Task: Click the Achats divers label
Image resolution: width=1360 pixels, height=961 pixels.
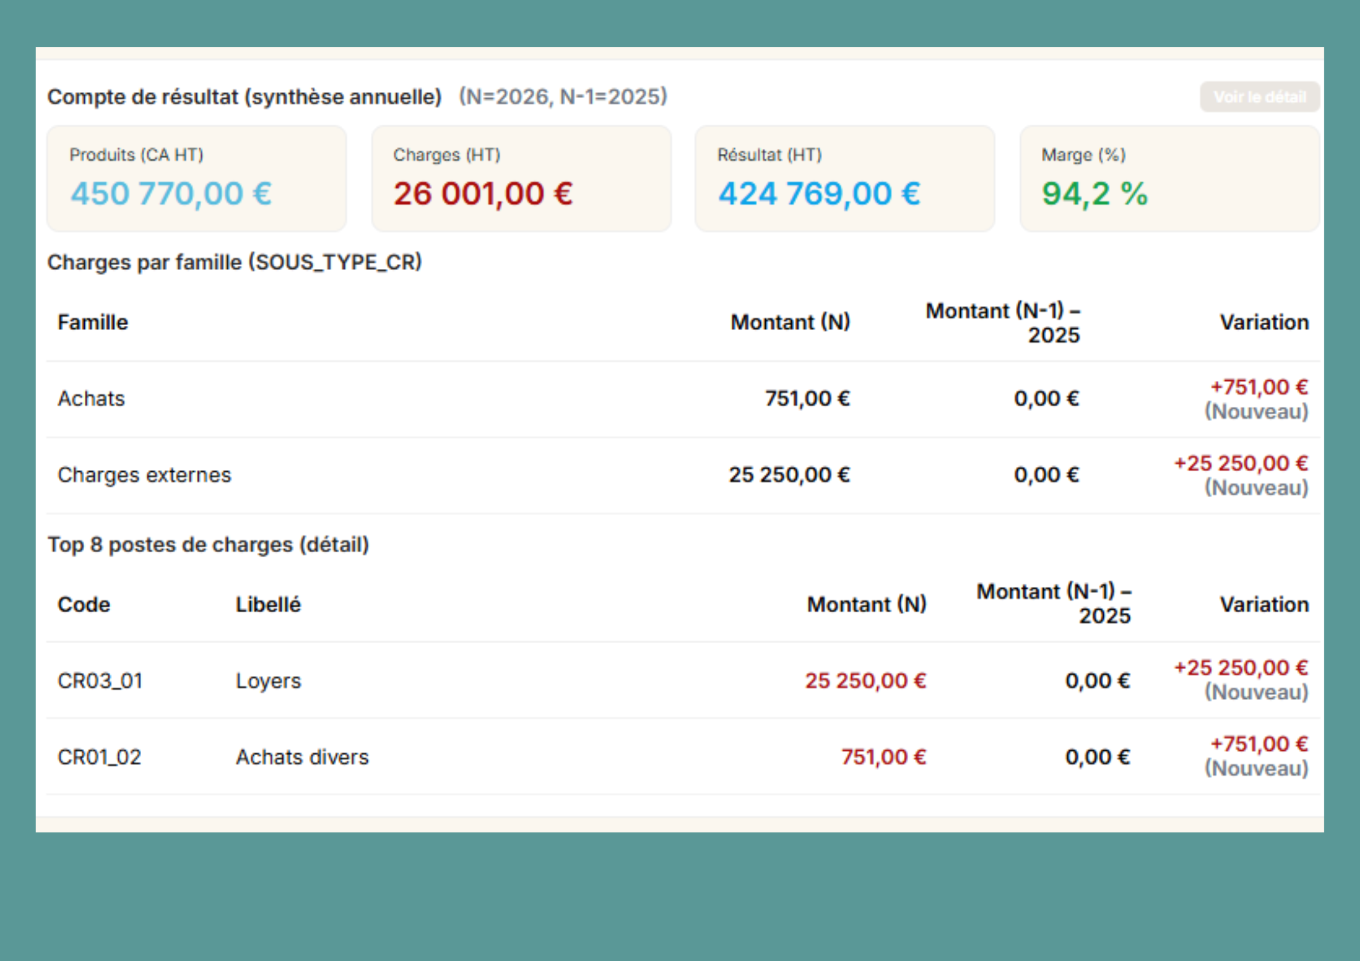Action: [302, 757]
